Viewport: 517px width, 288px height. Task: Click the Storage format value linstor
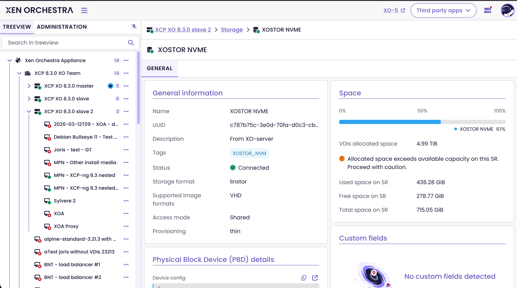(x=238, y=182)
